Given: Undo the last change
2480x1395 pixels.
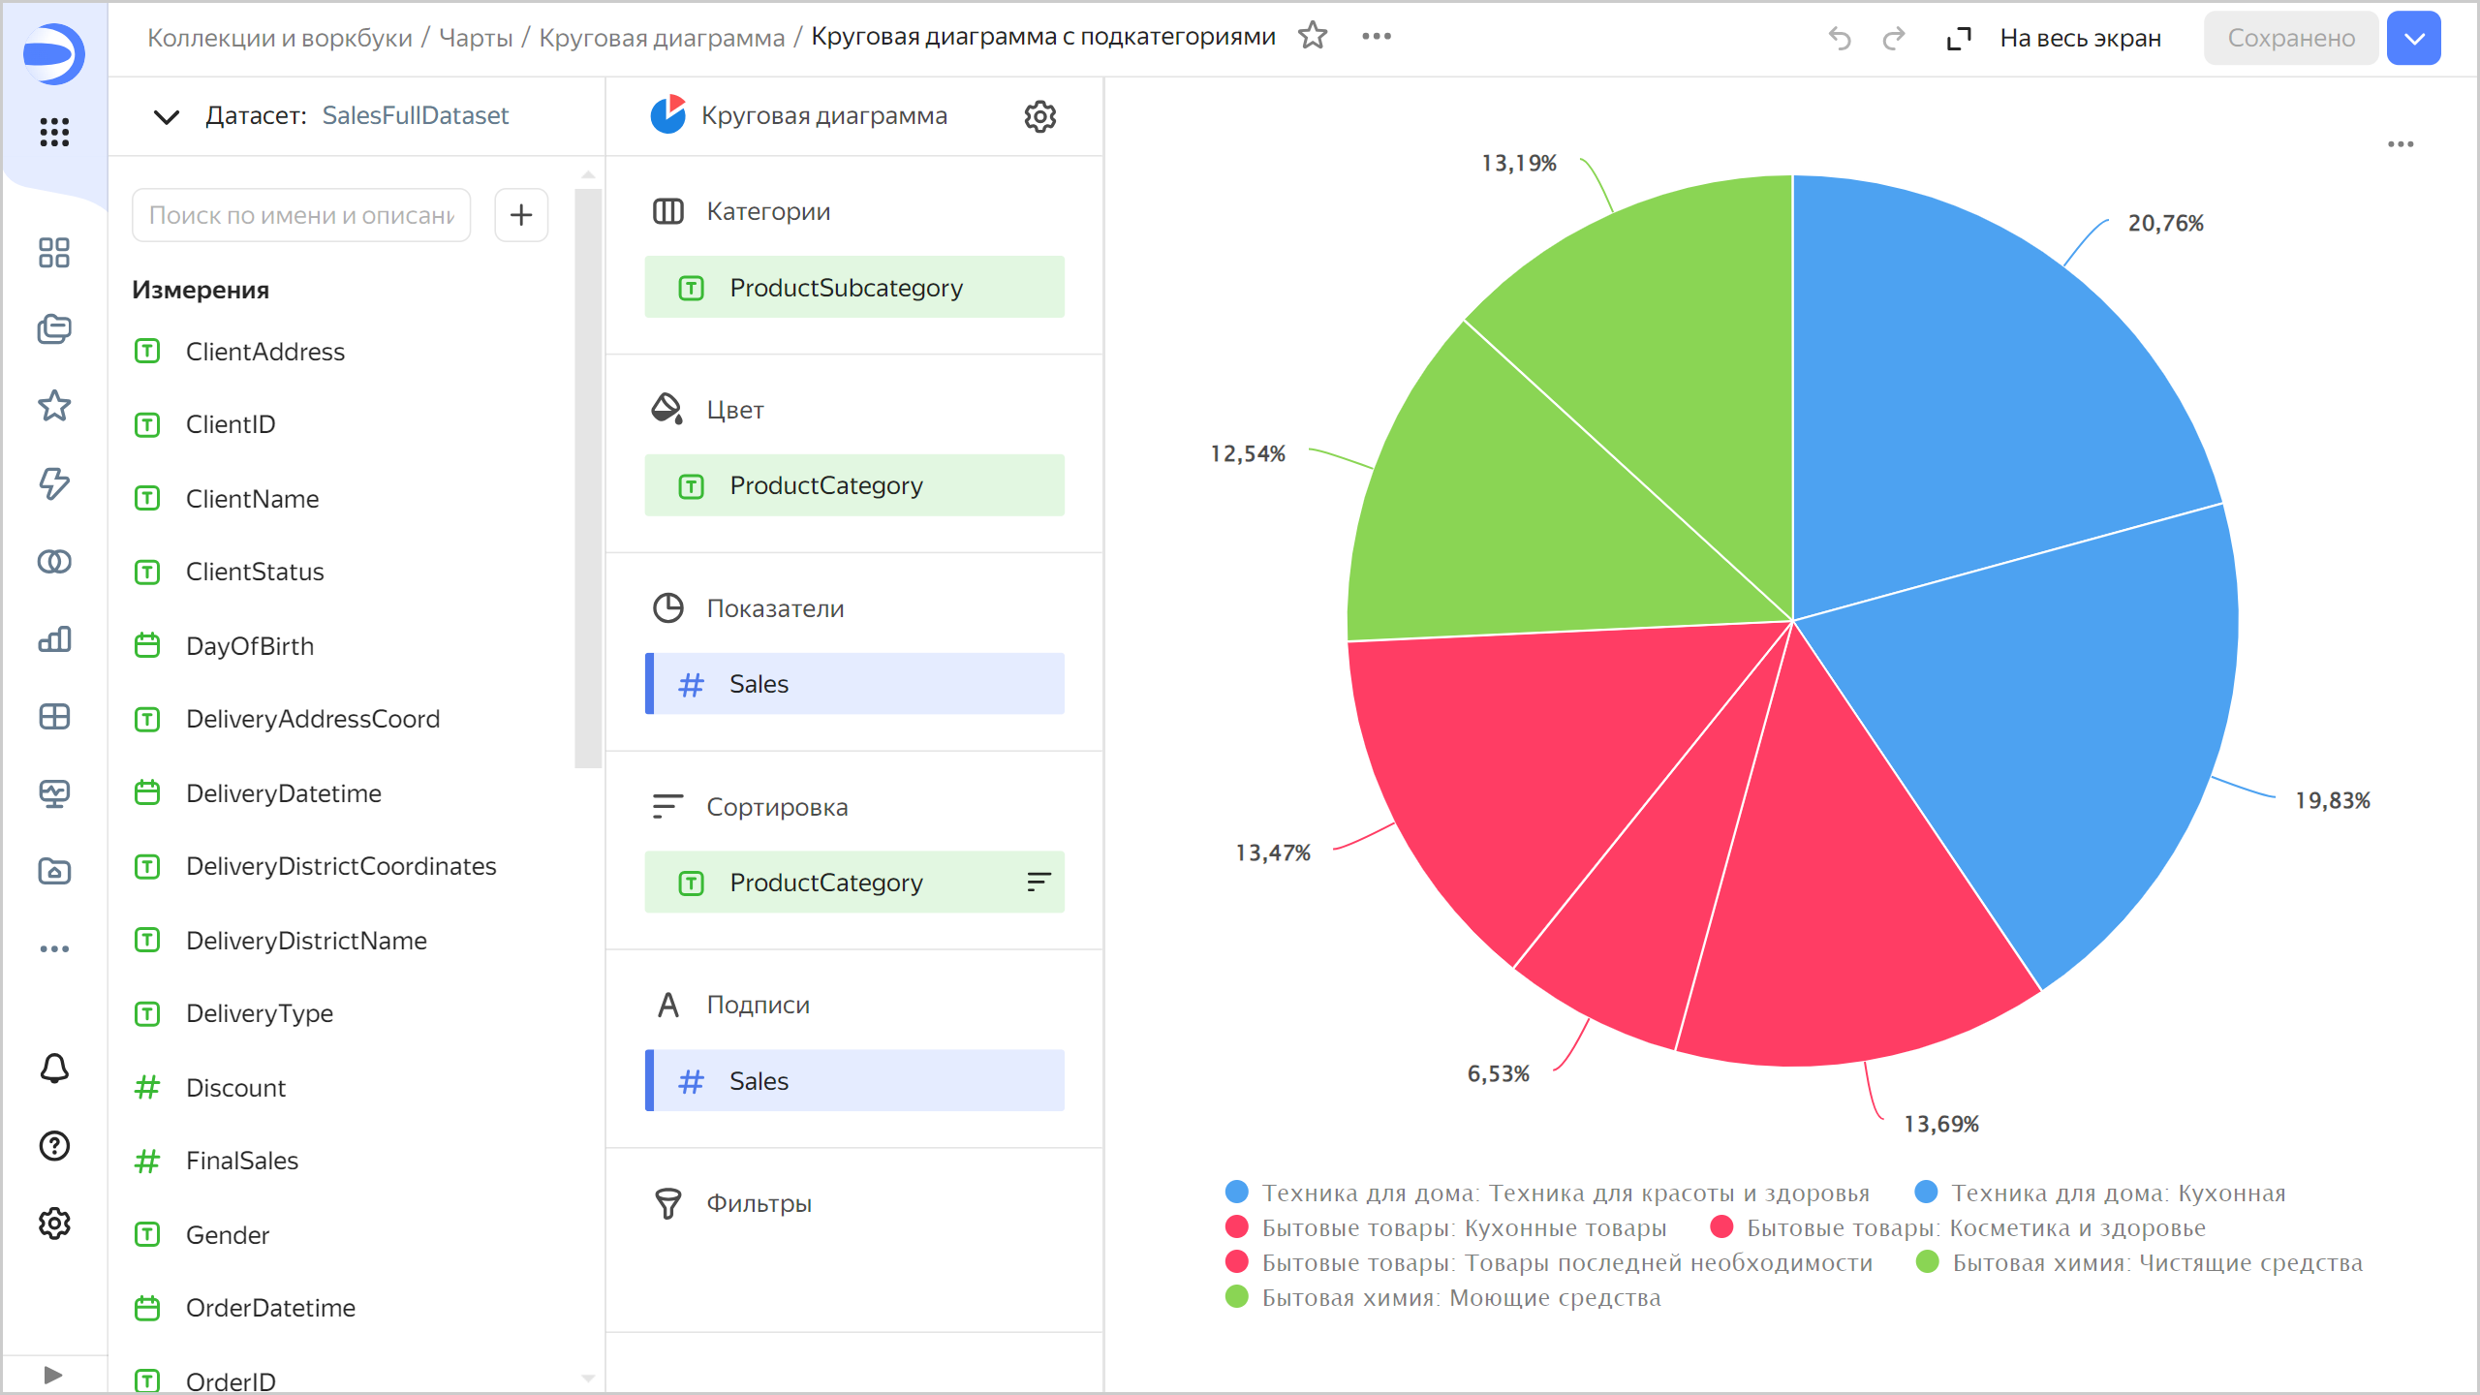Looking at the screenshot, I should tap(1842, 38).
